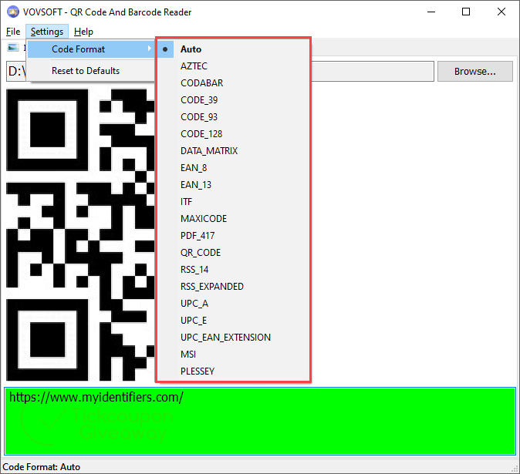This screenshot has height=474, width=520.
Task: Click the loaded QR code image
Action: (80, 235)
